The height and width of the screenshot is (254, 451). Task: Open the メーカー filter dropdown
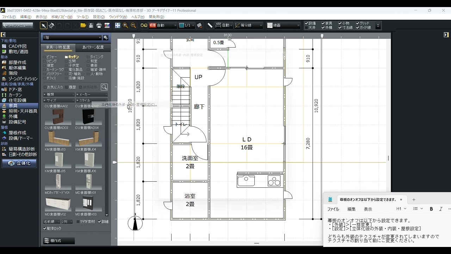pyautogui.click(x=92, y=95)
